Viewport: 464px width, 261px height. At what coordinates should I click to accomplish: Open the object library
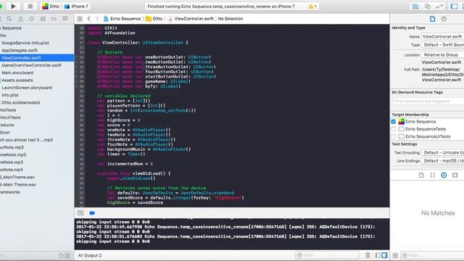coord(444,175)
